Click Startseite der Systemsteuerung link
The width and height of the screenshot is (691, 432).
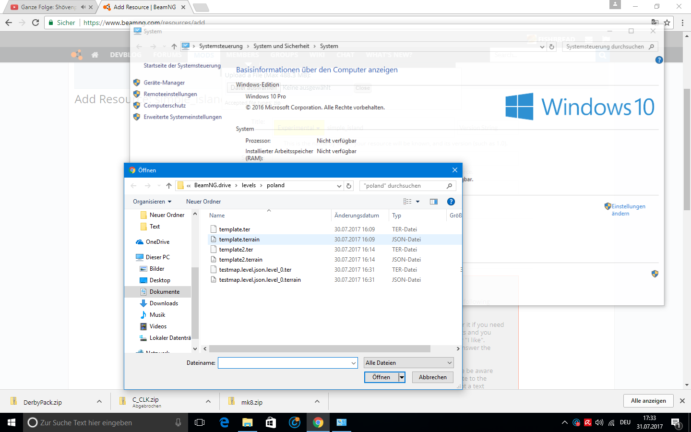click(x=182, y=66)
